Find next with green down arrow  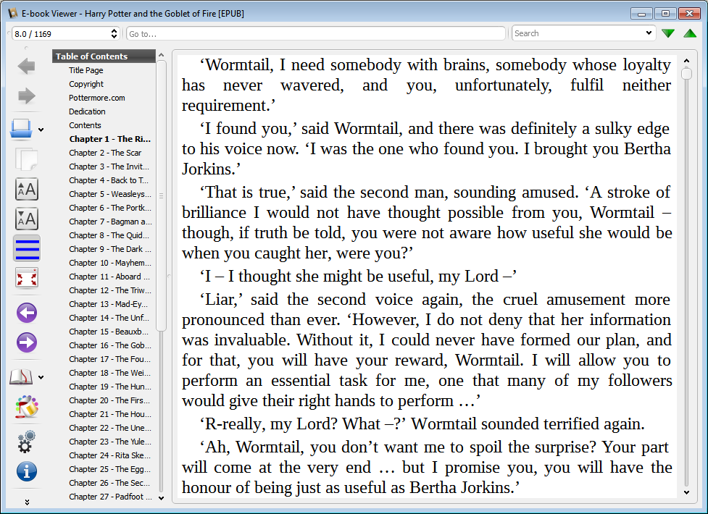(x=668, y=33)
